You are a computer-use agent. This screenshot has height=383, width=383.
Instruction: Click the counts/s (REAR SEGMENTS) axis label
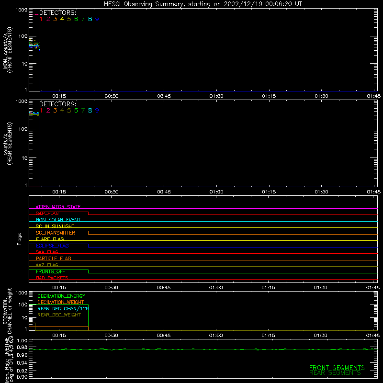(7, 144)
